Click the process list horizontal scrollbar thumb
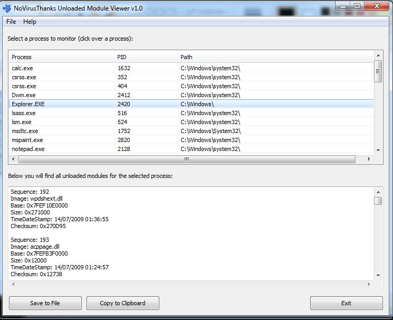393x320 pixels. click(x=187, y=159)
